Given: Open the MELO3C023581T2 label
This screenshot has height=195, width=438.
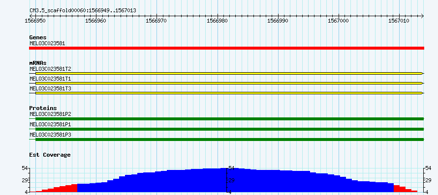Looking at the screenshot, I should pos(50,69).
